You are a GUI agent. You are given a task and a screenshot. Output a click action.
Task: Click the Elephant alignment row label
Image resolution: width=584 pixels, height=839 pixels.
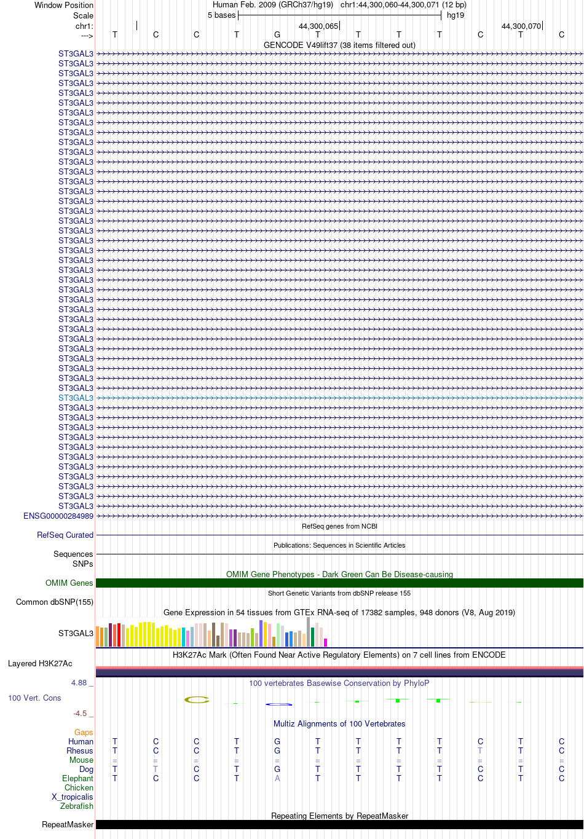click(77, 778)
